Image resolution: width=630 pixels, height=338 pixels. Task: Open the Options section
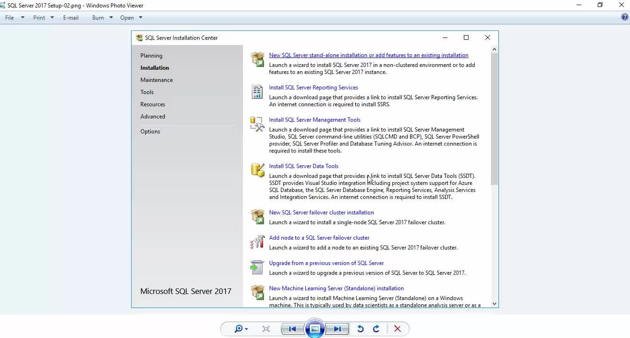(150, 132)
